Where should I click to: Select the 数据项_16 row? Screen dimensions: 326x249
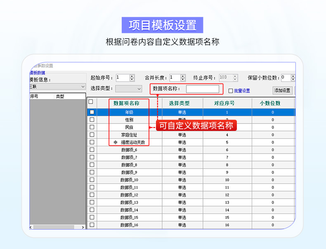point(129,225)
